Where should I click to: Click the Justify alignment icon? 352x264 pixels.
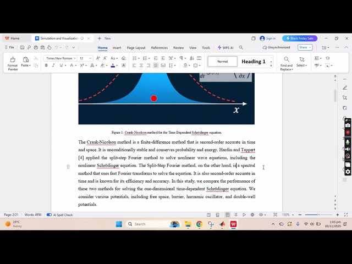tap(156, 65)
